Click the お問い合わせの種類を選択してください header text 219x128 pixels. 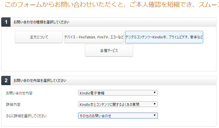pyautogui.click(x=42, y=22)
